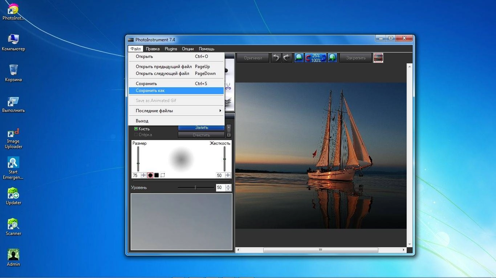Click the Оригинал button
The width and height of the screenshot is (496, 278).
(x=253, y=58)
